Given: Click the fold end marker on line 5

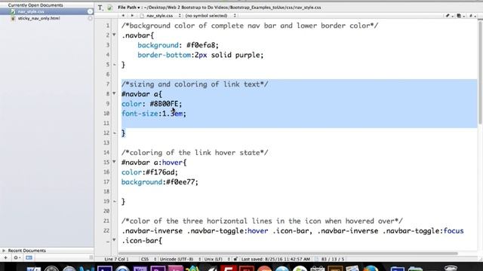Looking at the screenshot, I should [114, 65].
